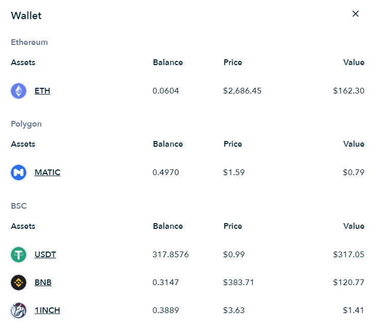Close the Wallet panel

(x=355, y=14)
